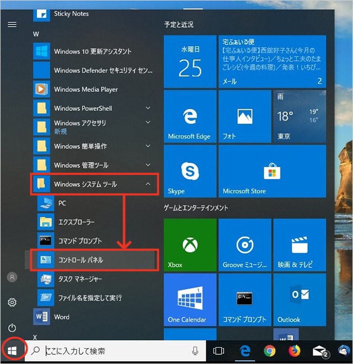Image resolution: width=353 pixels, height=364 pixels.
Task: Open the One Calendar tile
Action: 190,300
